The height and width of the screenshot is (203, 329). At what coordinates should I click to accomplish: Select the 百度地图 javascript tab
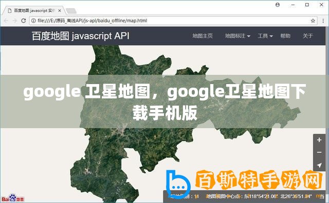[x=33, y=10]
